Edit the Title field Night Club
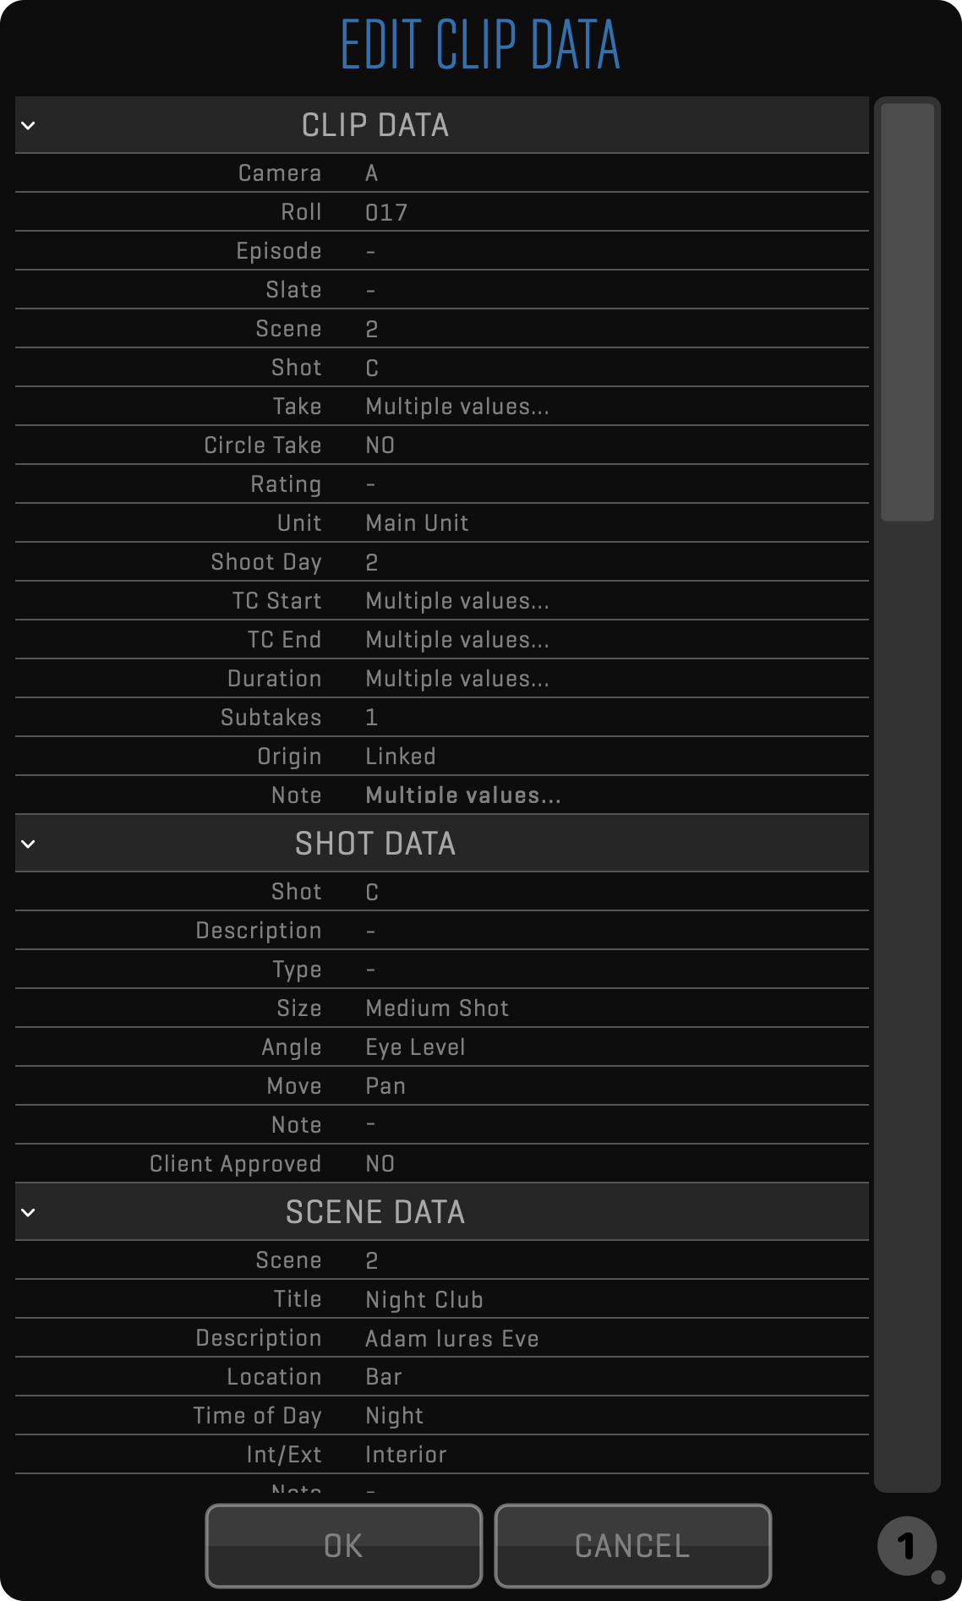The width and height of the screenshot is (962, 1601). (x=424, y=1299)
